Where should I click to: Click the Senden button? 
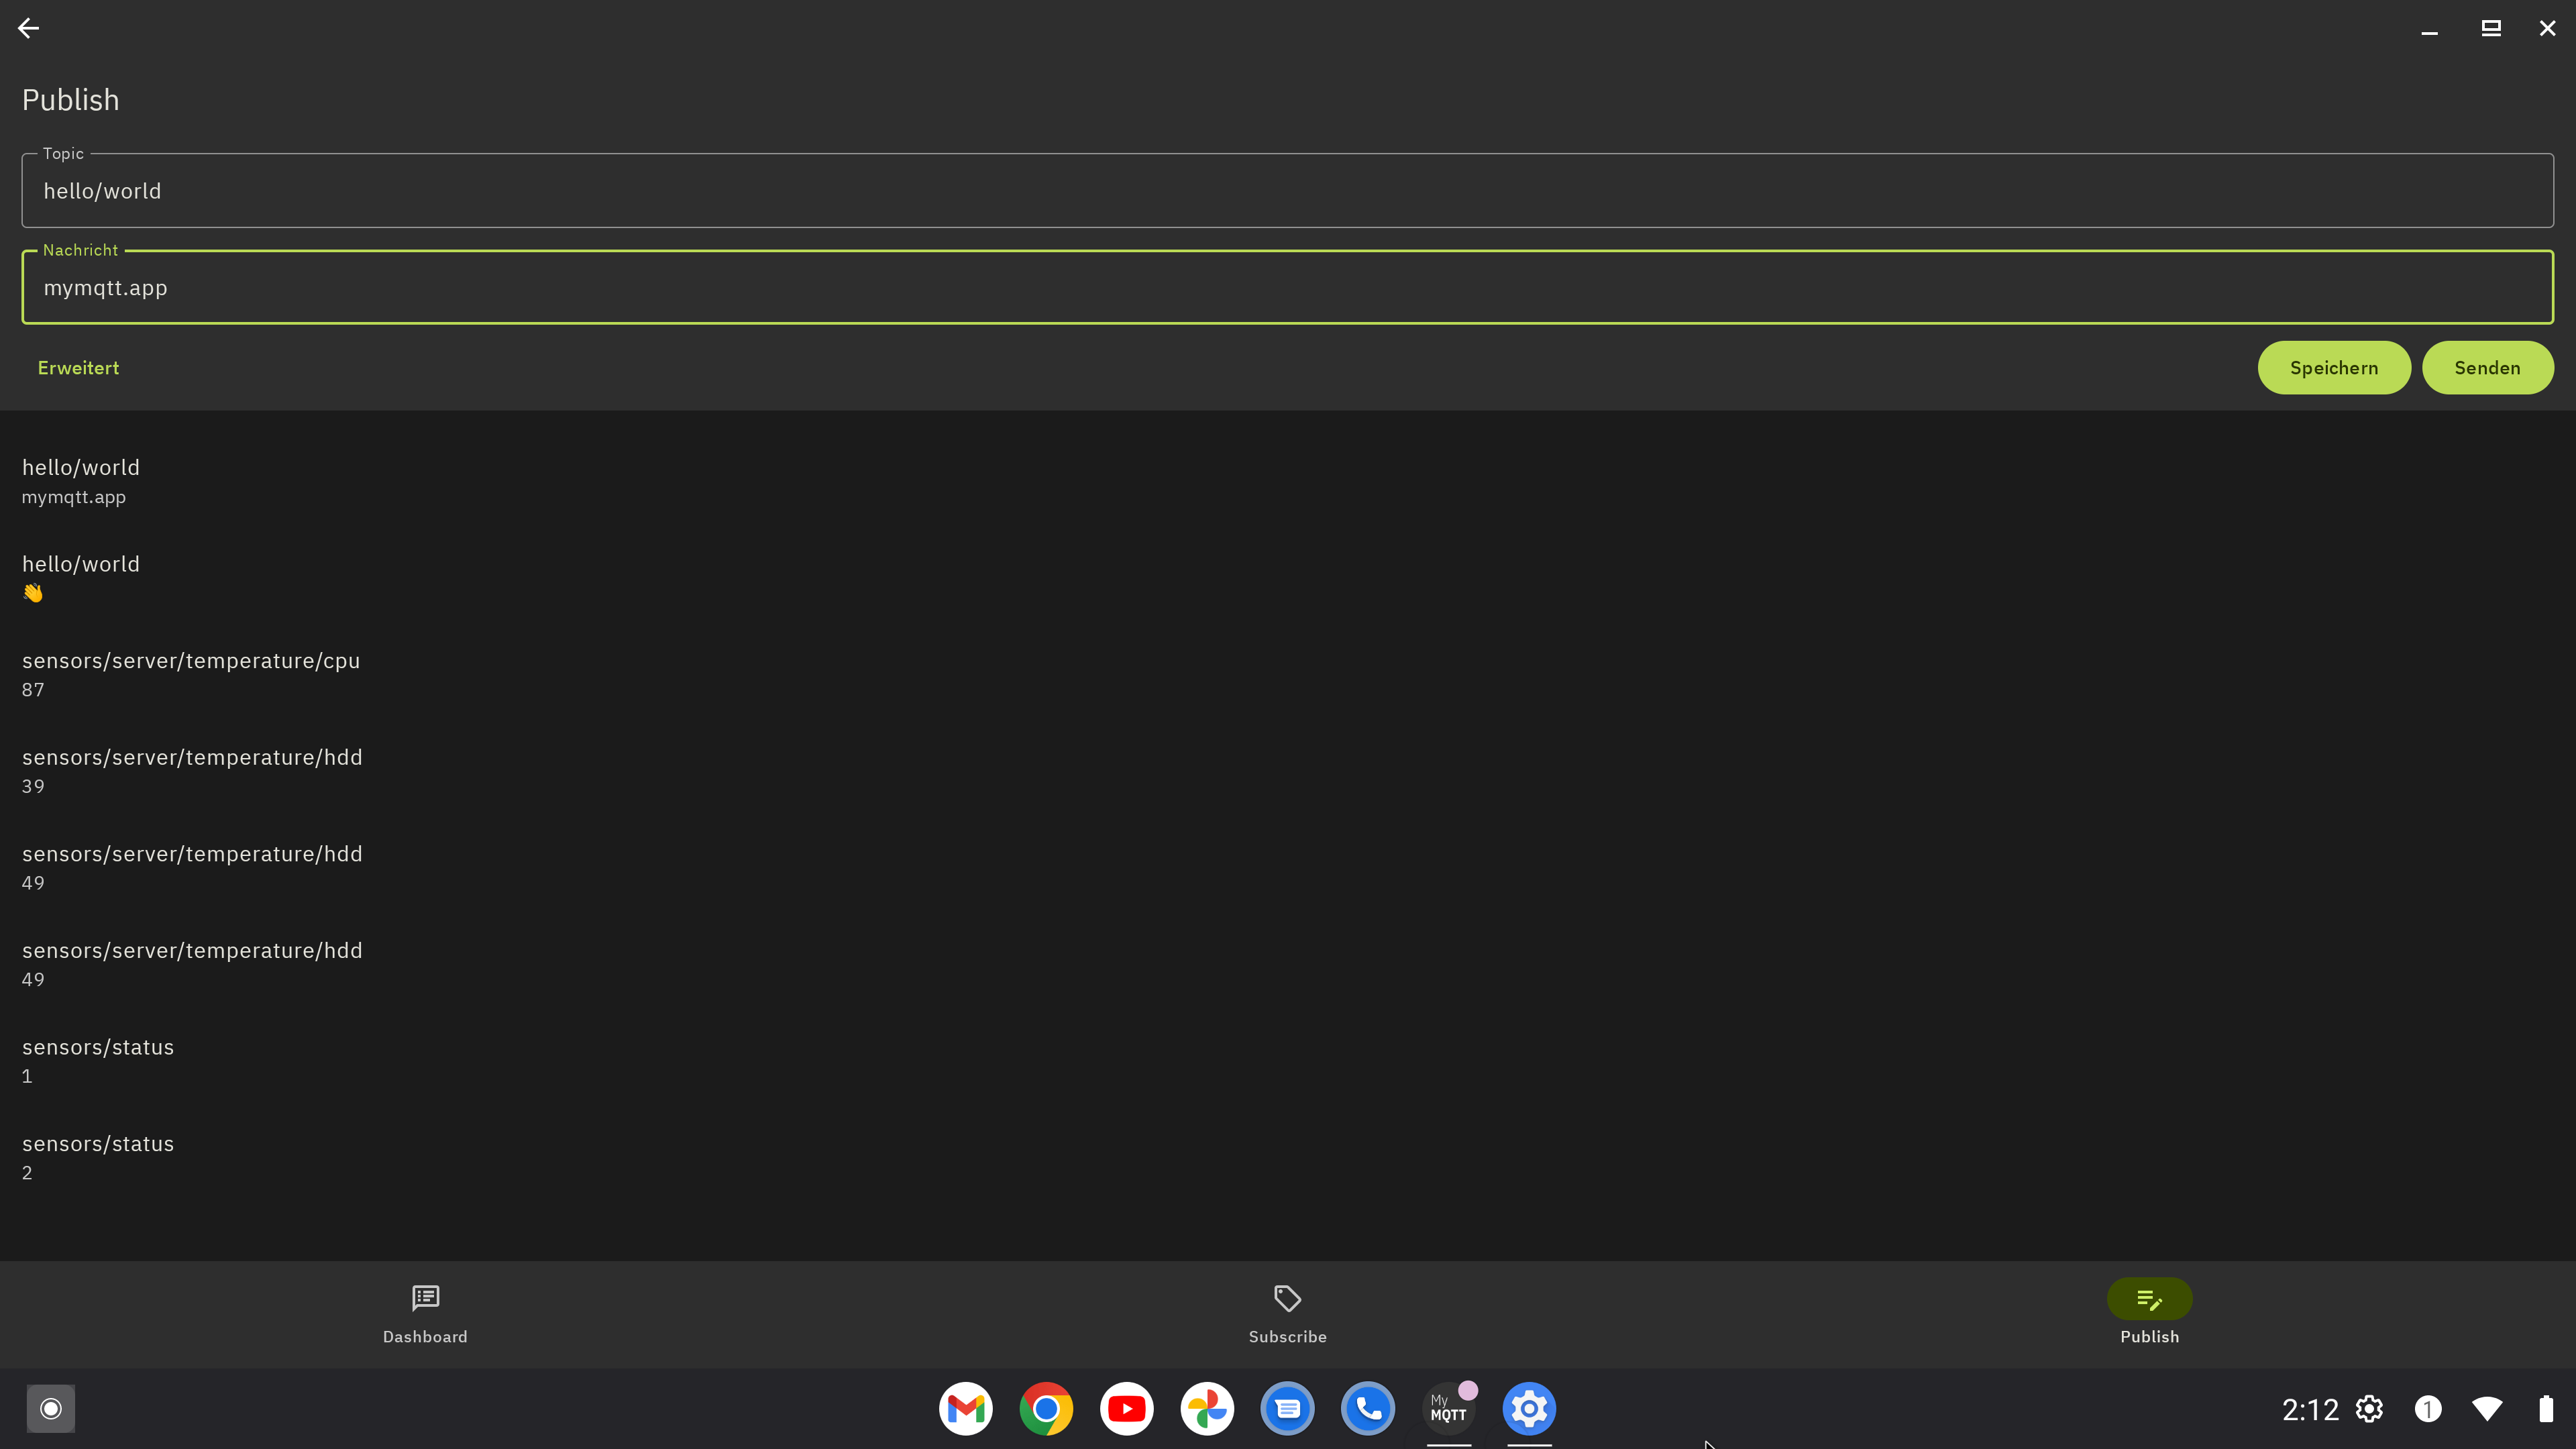tap(2487, 368)
